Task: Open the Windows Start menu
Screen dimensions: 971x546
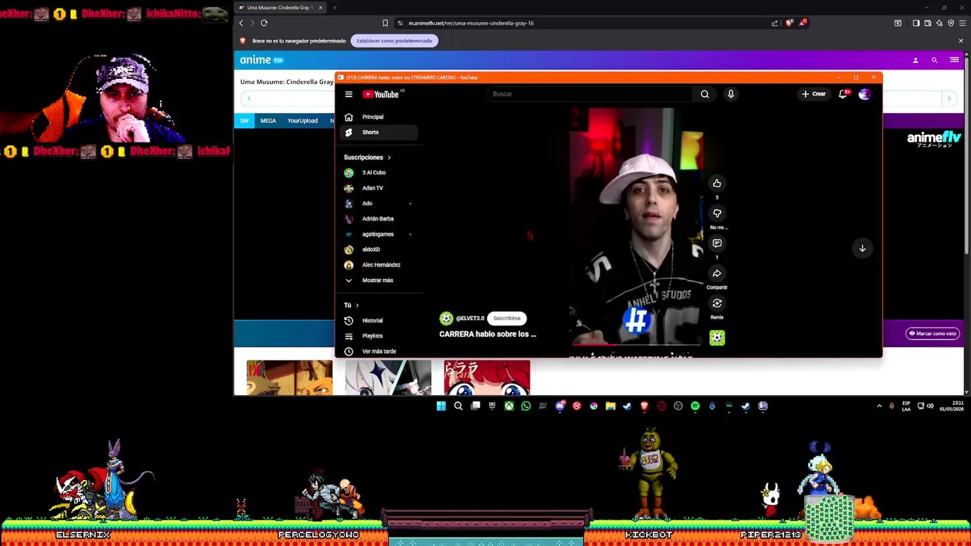Action: [x=441, y=406]
